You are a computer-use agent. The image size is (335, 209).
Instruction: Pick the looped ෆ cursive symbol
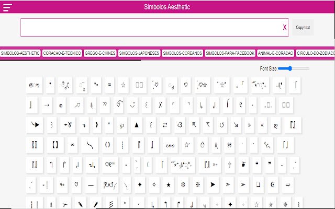(170, 145)
